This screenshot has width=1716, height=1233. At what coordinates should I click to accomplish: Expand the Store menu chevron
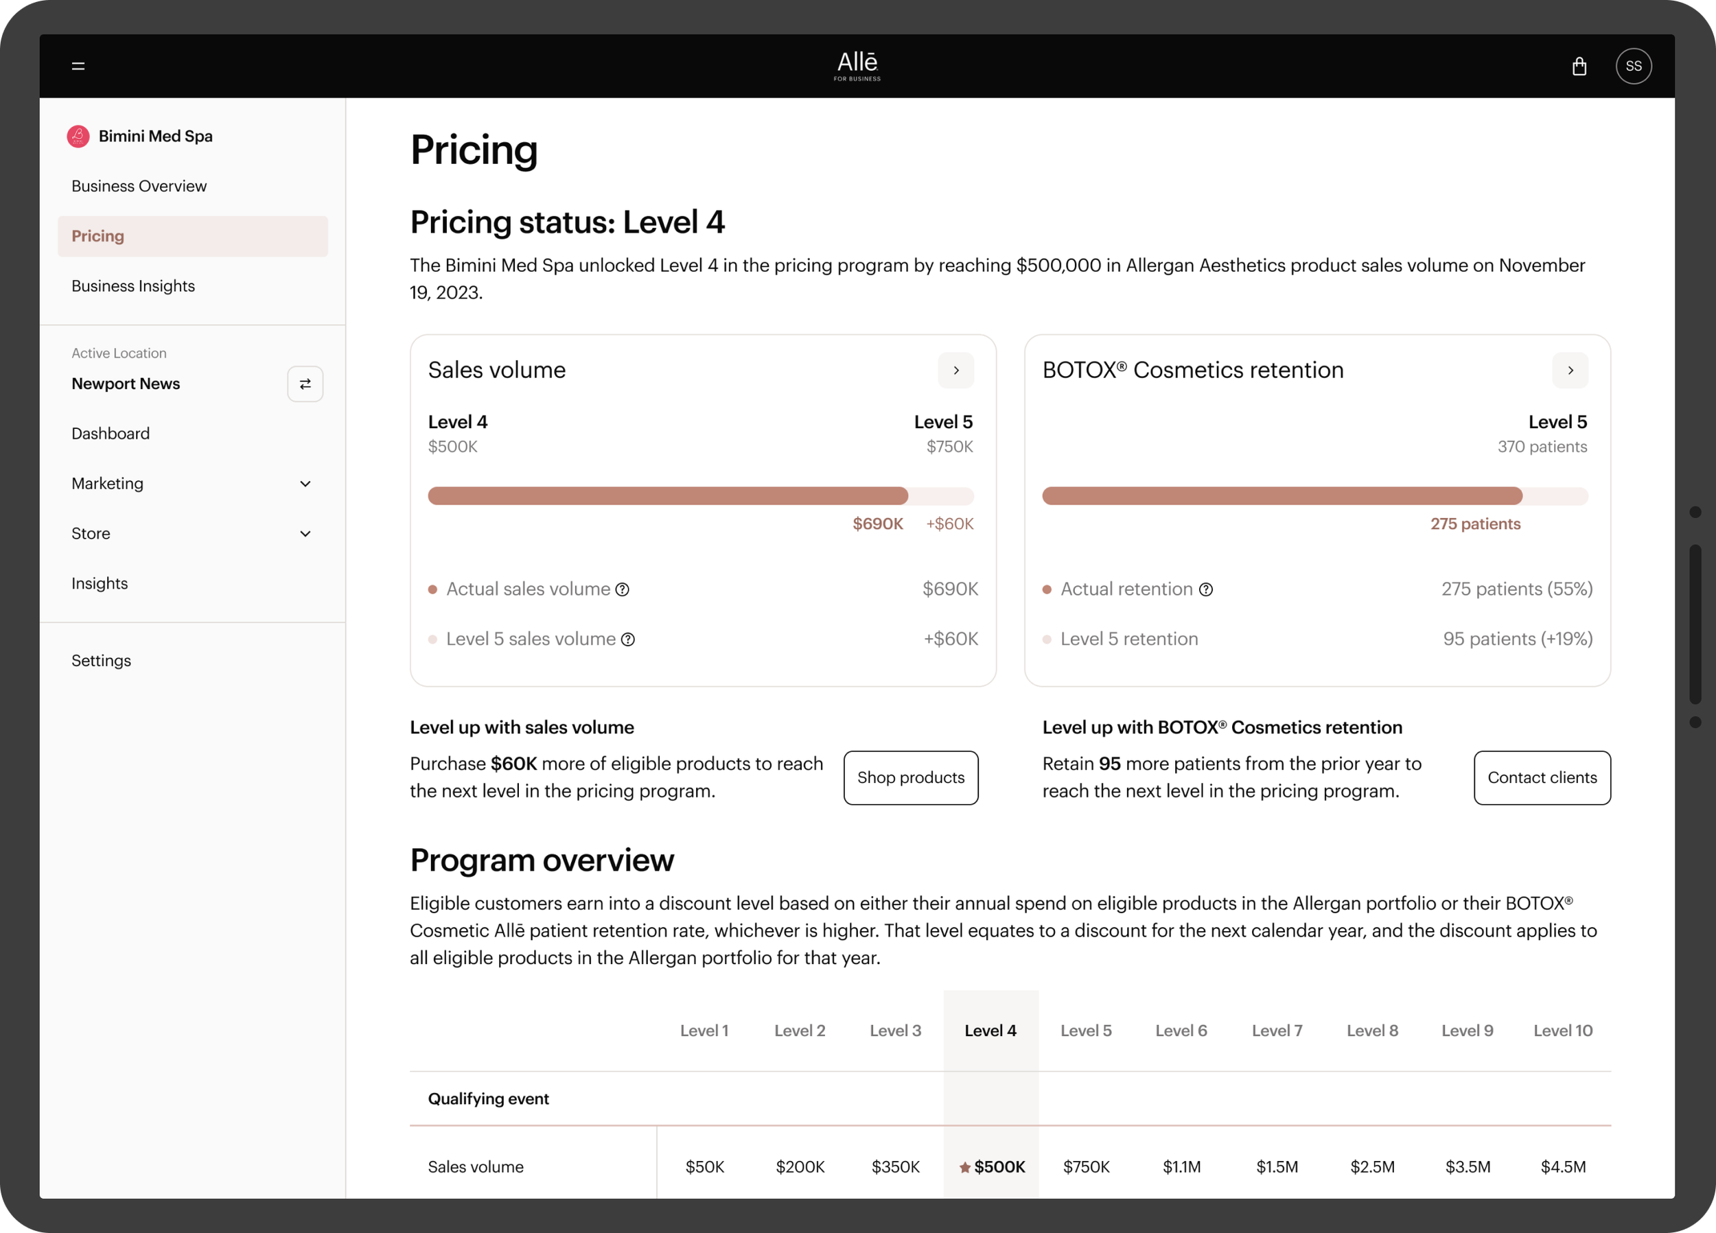tap(305, 533)
